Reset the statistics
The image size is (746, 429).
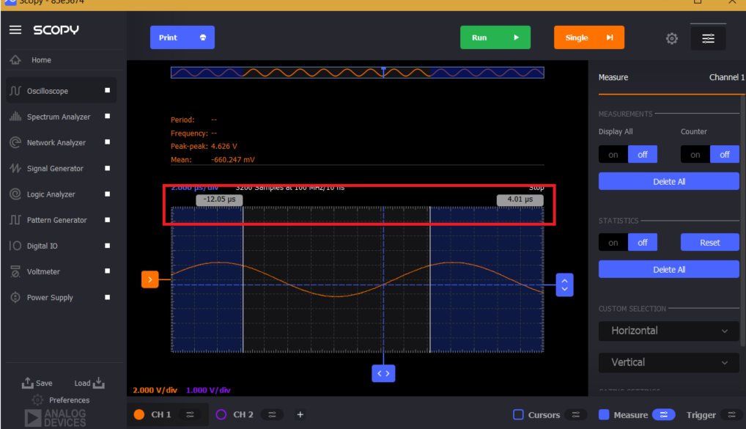(x=710, y=242)
